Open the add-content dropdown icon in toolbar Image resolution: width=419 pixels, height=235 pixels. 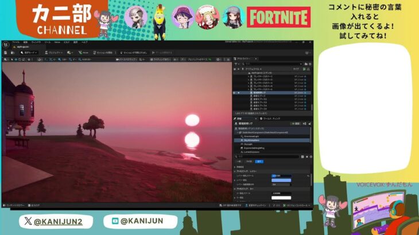click(x=70, y=53)
